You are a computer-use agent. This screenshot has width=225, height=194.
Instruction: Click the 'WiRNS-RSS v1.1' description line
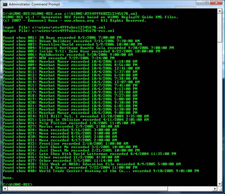[x=90, y=17]
